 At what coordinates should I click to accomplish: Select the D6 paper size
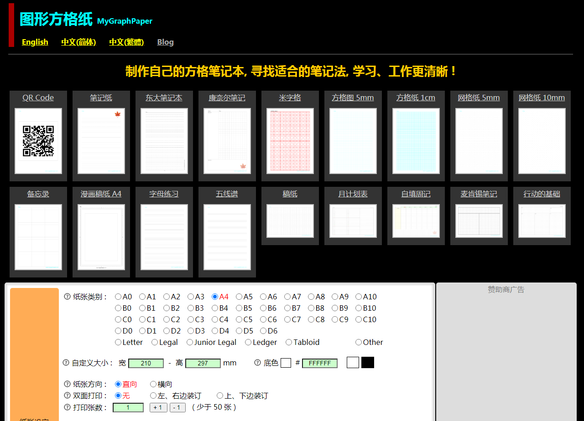(263, 331)
